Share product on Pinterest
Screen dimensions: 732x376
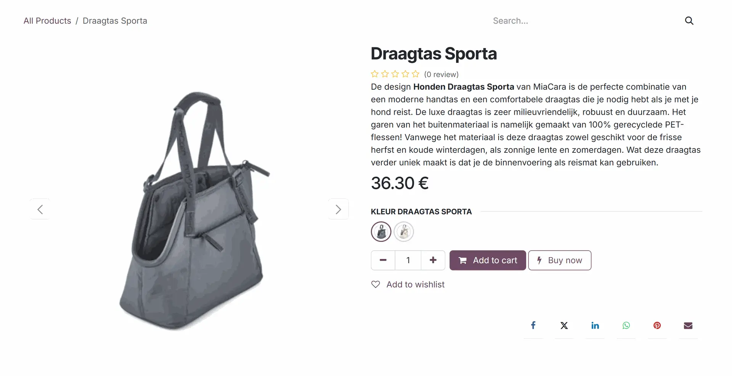click(657, 325)
